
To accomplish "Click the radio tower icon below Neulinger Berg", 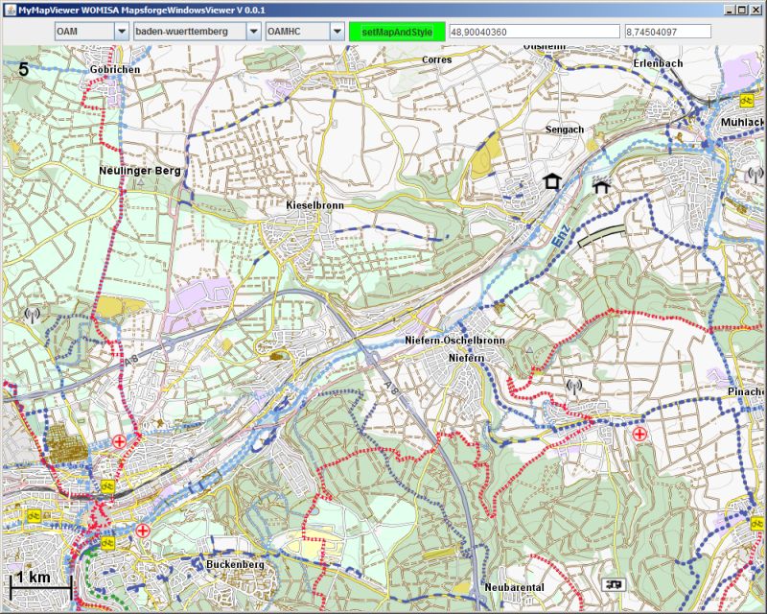I will (x=31, y=313).
